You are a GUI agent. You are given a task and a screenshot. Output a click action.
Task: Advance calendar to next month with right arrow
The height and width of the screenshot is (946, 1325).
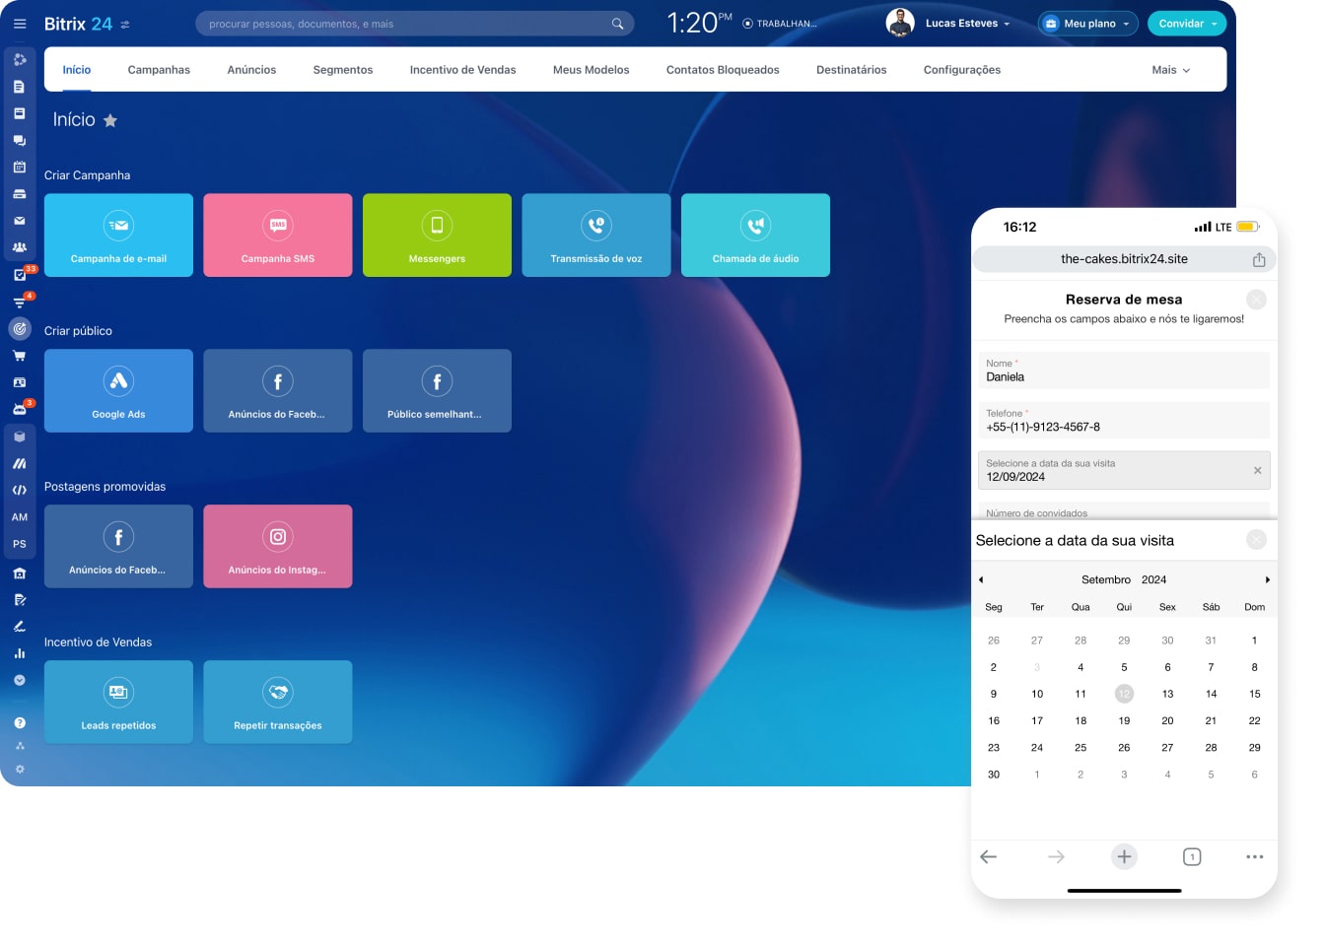(x=1268, y=579)
